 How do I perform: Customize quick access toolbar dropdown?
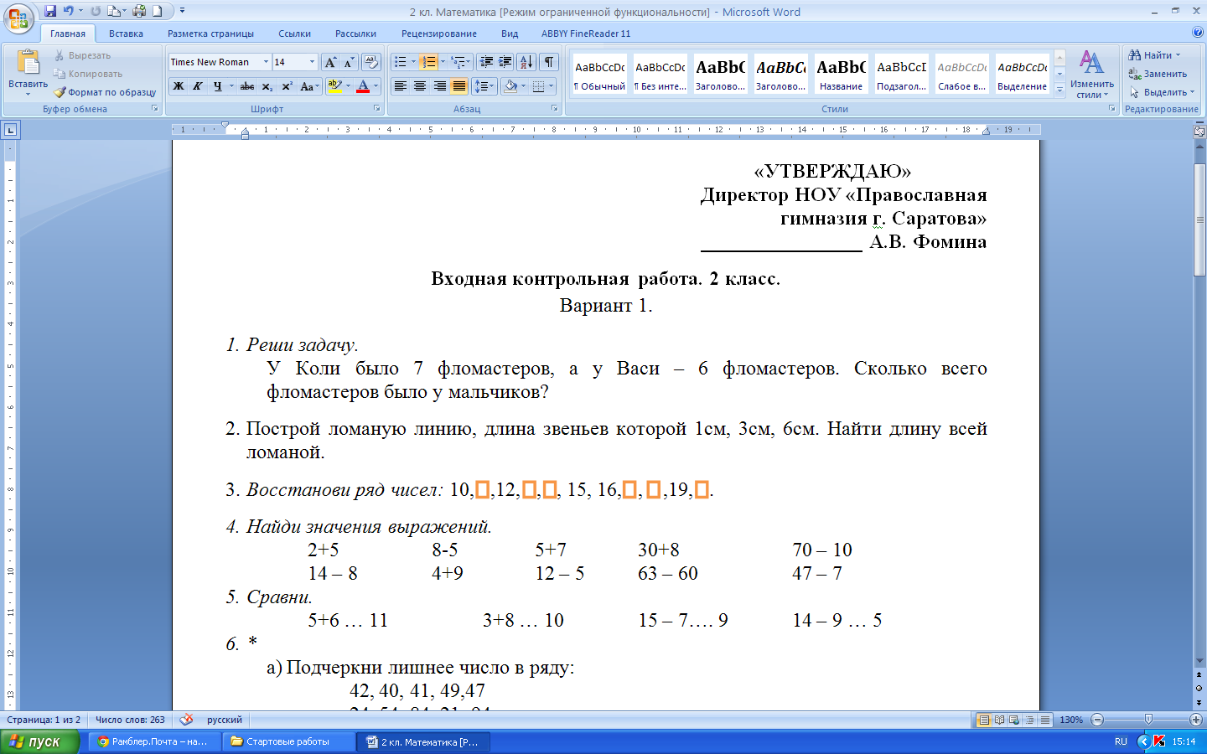coord(182,11)
